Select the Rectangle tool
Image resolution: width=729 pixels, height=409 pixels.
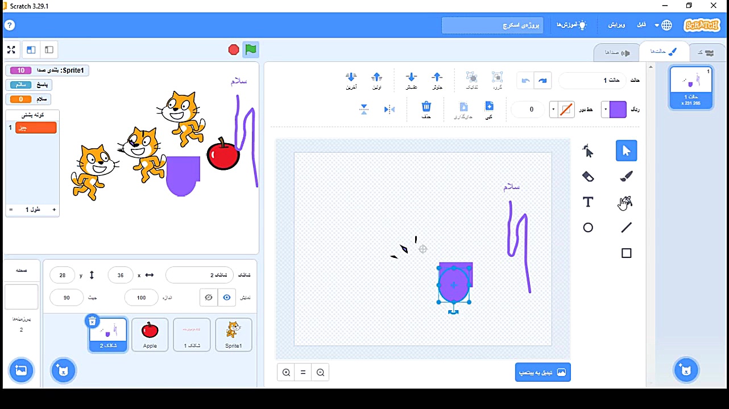626,253
